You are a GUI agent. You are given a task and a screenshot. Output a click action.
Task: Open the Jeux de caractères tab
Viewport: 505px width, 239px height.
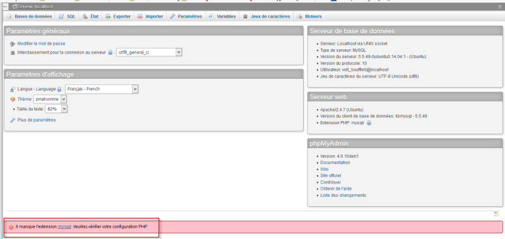pos(266,16)
